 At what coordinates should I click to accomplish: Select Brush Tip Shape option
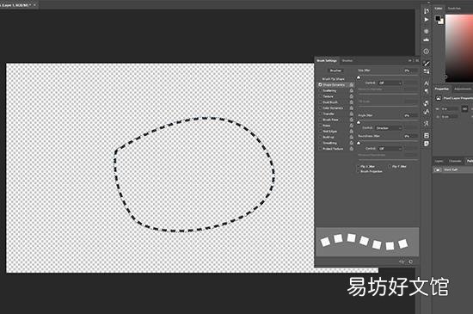pos(333,79)
